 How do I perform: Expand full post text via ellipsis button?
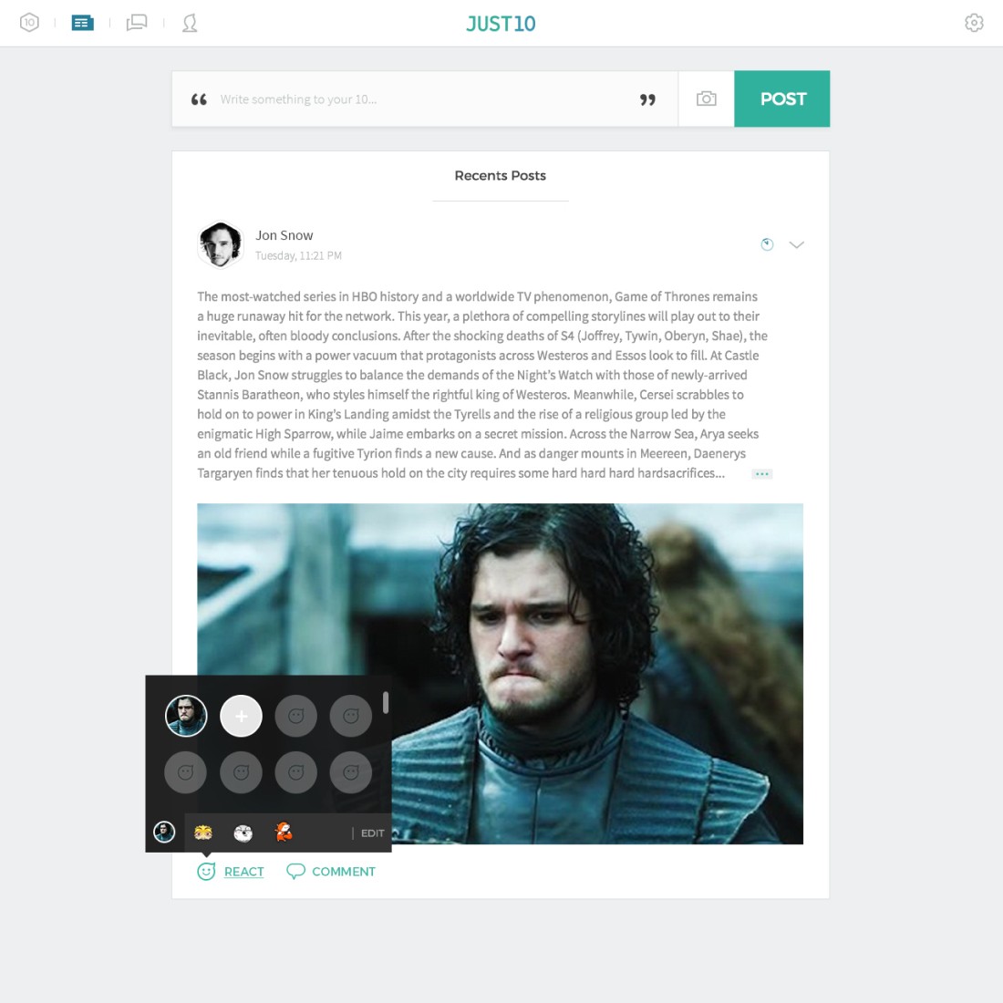coord(762,474)
